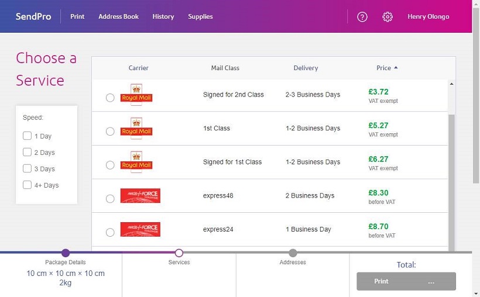
Task: Click the £8.30 price
Action: pyautogui.click(x=378, y=193)
